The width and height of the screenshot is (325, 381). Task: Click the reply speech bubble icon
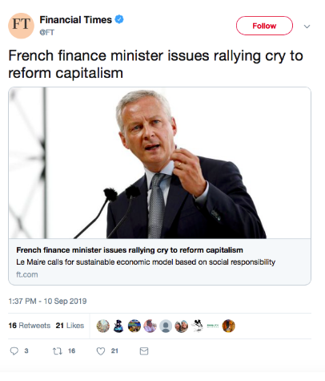click(x=14, y=351)
